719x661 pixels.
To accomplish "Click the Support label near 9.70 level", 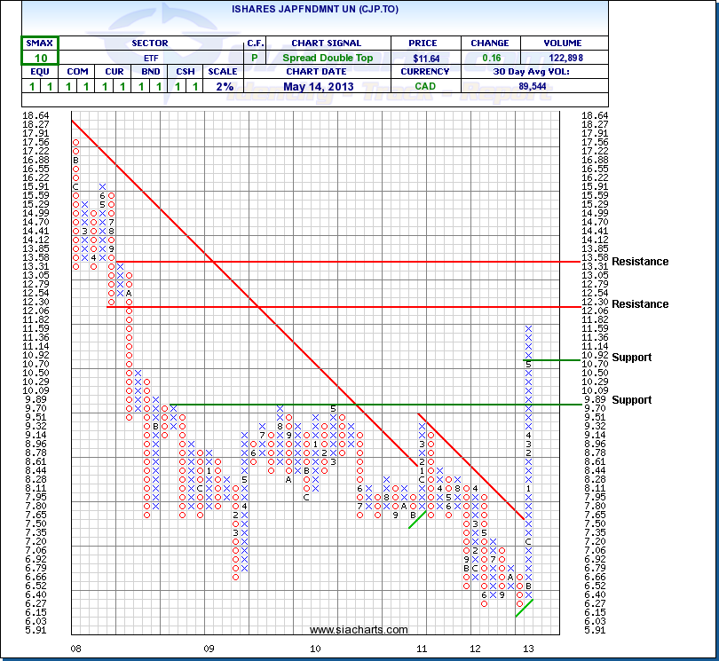I will [631, 400].
